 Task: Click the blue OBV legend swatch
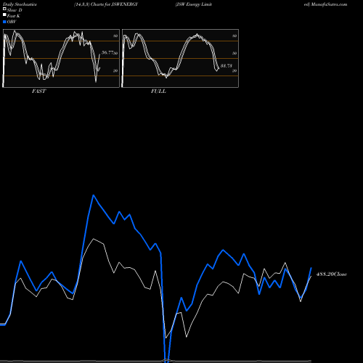[4, 22]
